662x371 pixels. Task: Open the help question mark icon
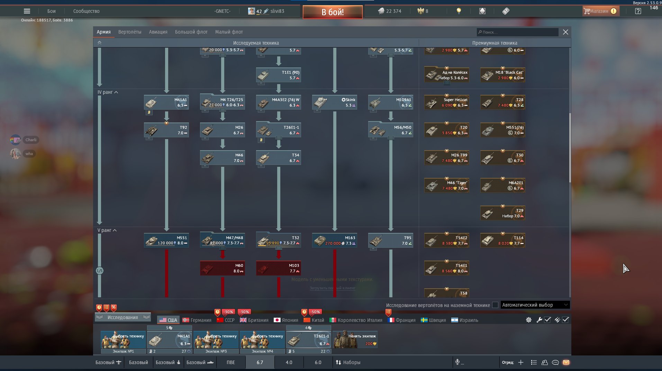[x=638, y=11]
